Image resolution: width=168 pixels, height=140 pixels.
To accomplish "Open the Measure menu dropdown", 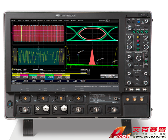I will [x=54, y=20].
